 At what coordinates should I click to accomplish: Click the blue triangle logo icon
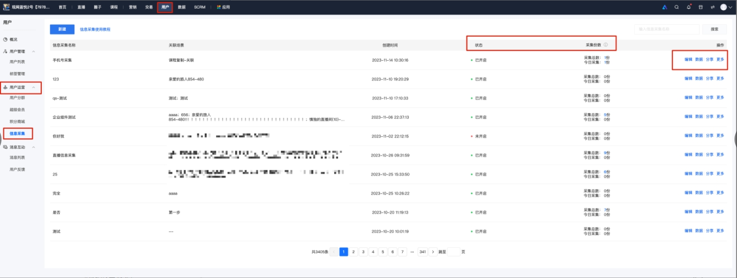tap(664, 7)
